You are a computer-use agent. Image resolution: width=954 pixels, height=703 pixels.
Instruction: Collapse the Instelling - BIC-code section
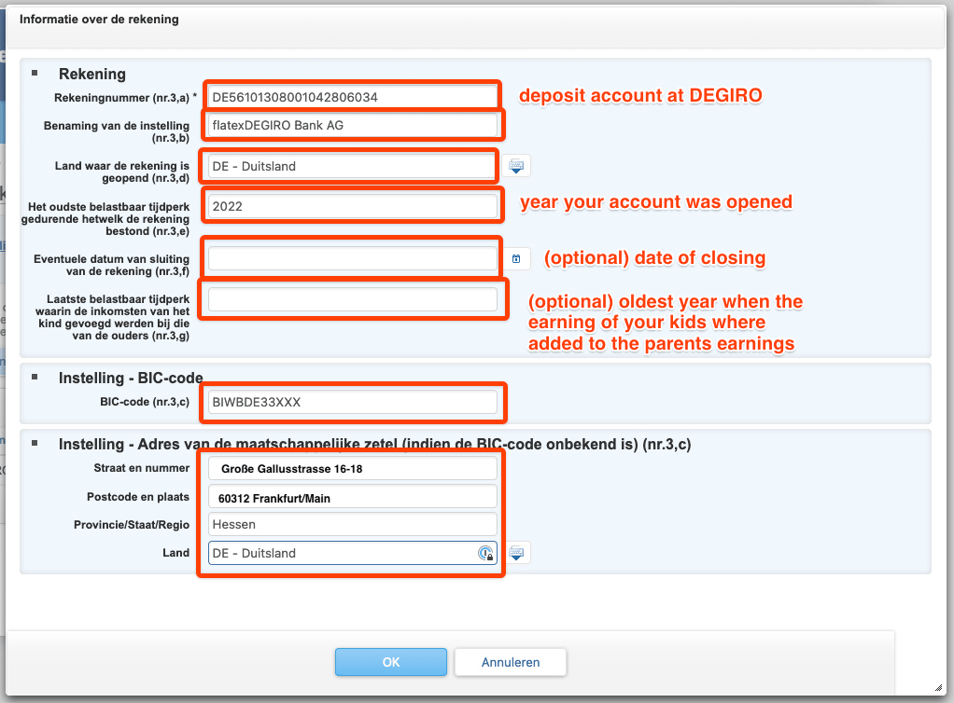click(x=35, y=378)
